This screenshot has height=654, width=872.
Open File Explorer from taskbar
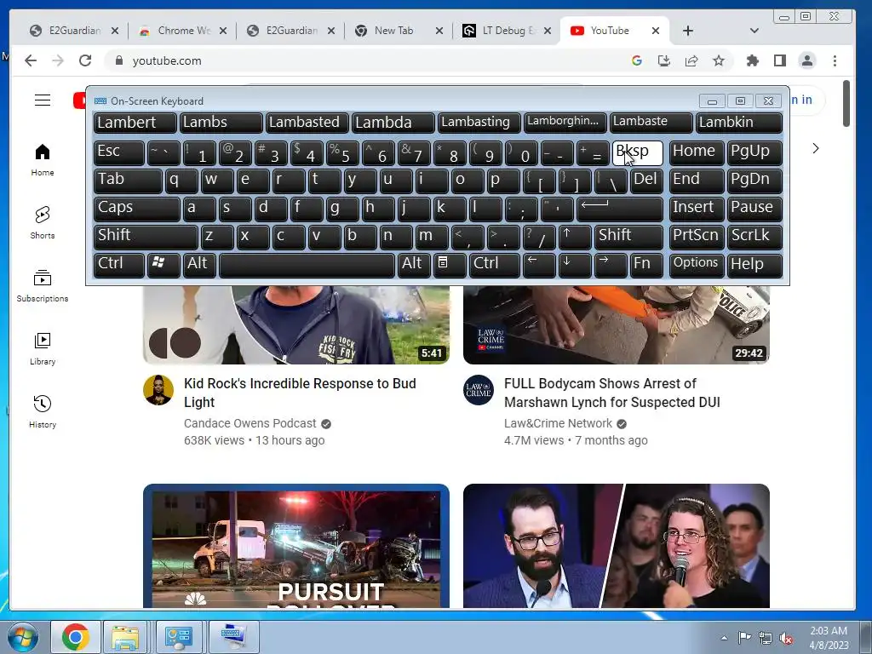coord(125,637)
